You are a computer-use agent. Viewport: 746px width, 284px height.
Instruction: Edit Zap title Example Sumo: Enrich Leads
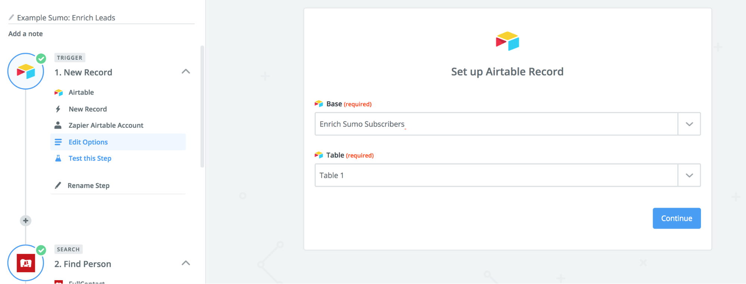click(66, 18)
